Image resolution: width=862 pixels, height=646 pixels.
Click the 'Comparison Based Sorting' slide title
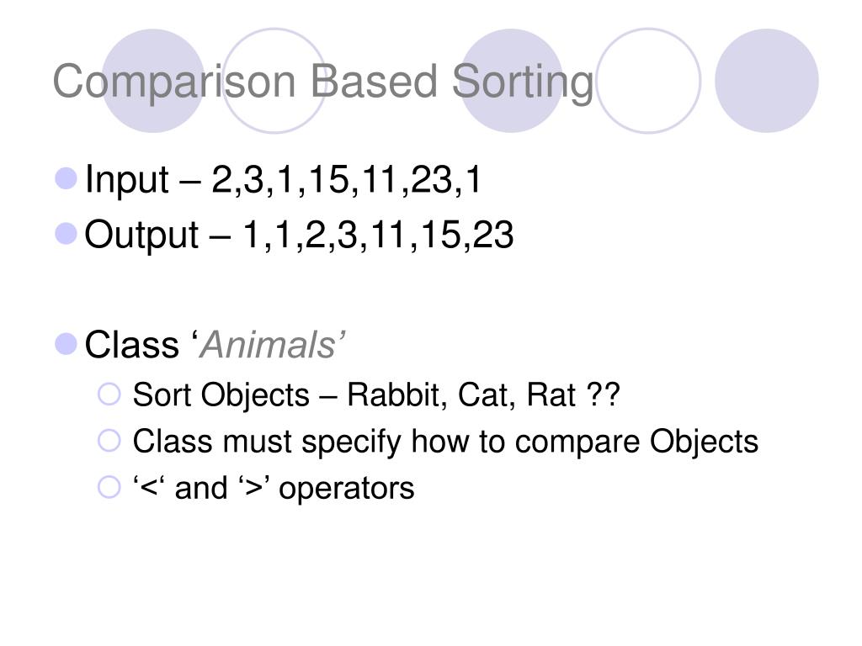(x=323, y=82)
